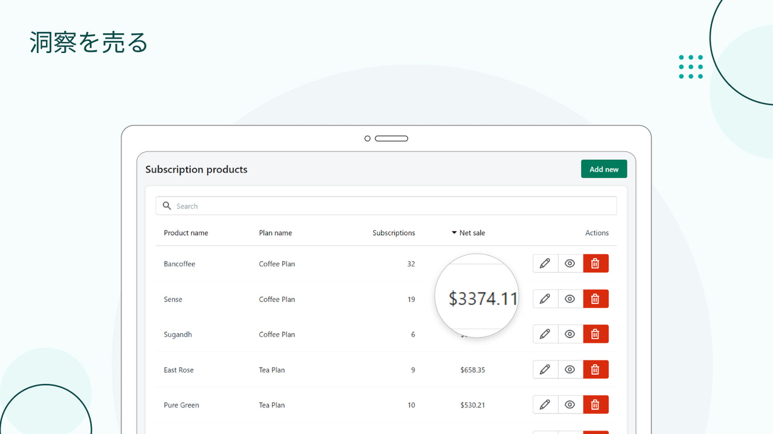Click the Product name column header

coord(186,233)
